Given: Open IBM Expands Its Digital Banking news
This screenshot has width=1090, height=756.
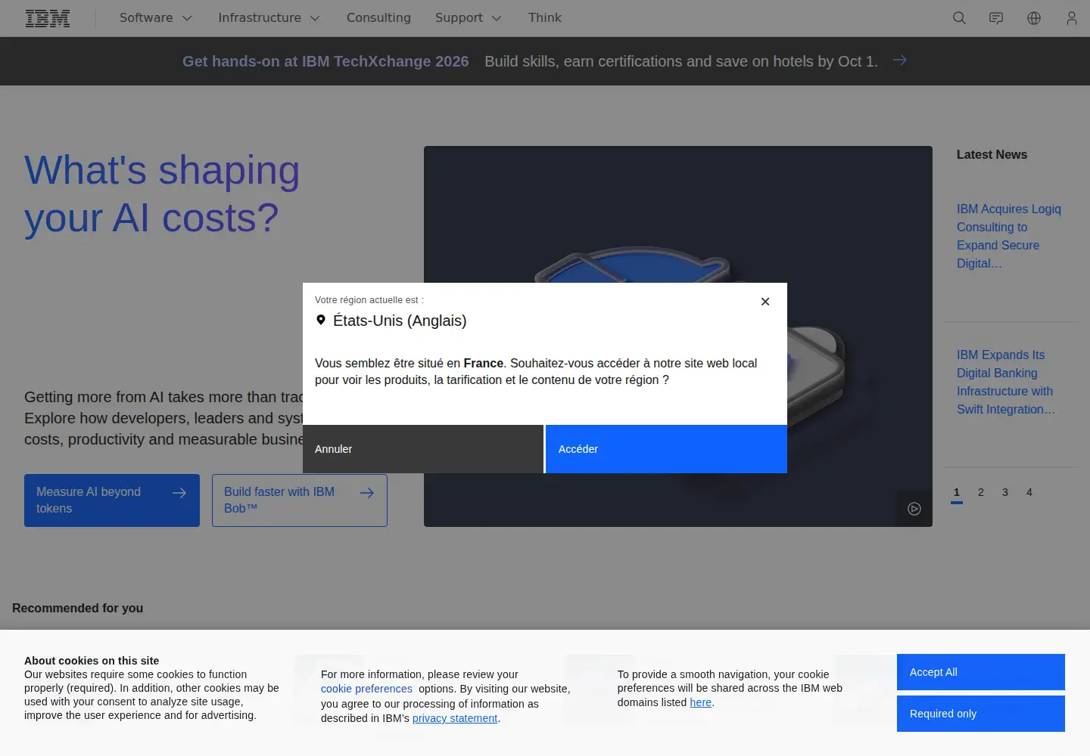Looking at the screenshot, I should [x=1006, y=382].
